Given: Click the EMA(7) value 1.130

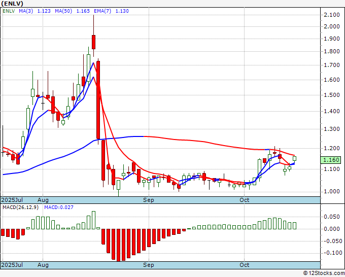Looking at the screenshot, I should click(122, 11).
